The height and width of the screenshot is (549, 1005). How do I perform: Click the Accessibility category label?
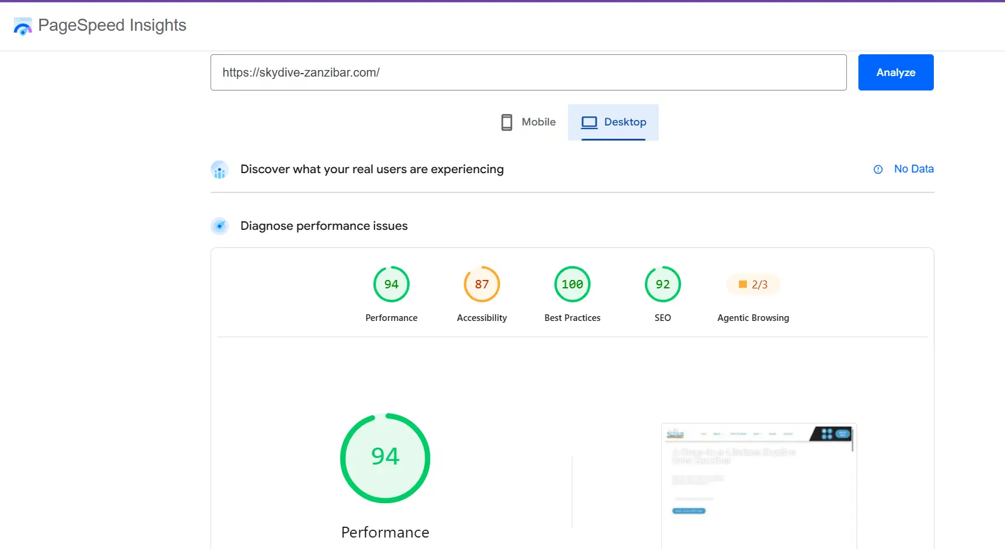tap(482, 318)
